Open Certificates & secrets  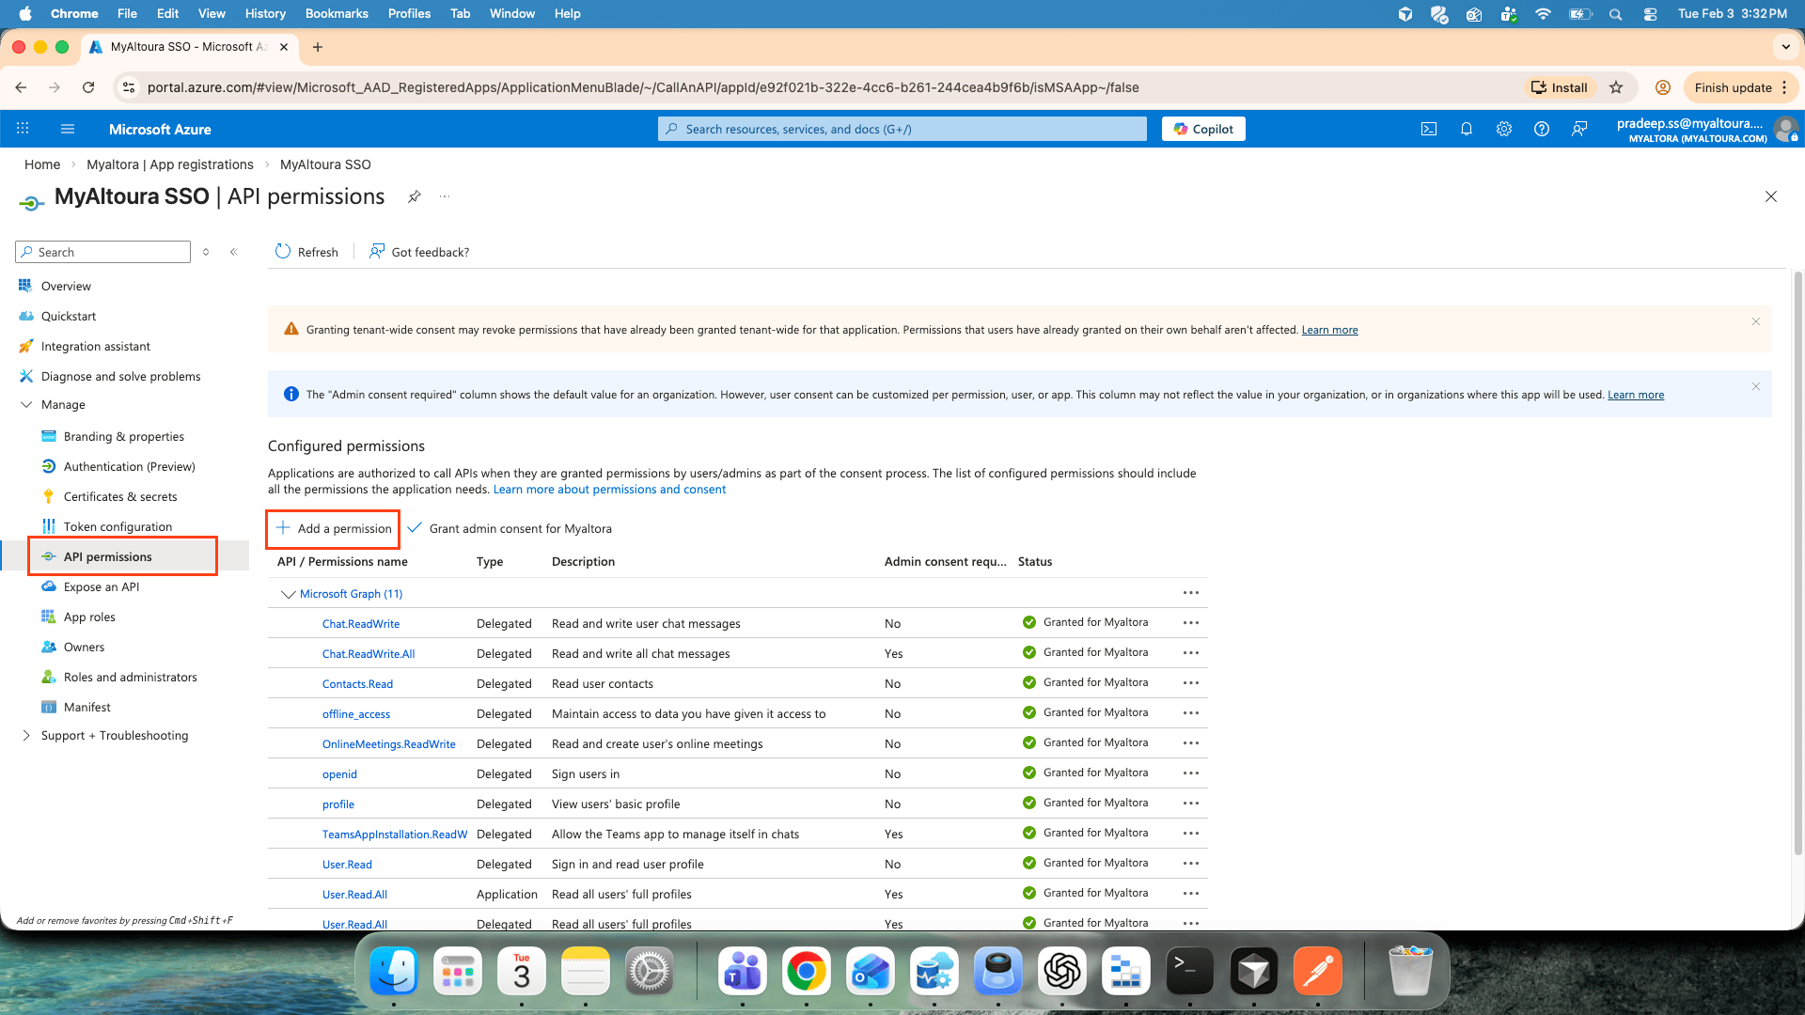point(119,496)
